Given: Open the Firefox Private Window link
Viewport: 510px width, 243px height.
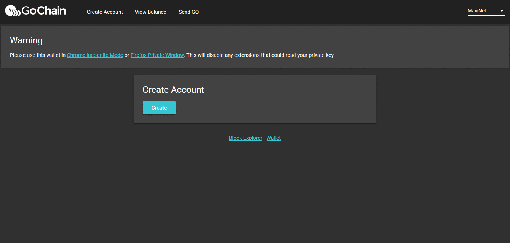Looking at the screenshot, I should pos(157,55).
